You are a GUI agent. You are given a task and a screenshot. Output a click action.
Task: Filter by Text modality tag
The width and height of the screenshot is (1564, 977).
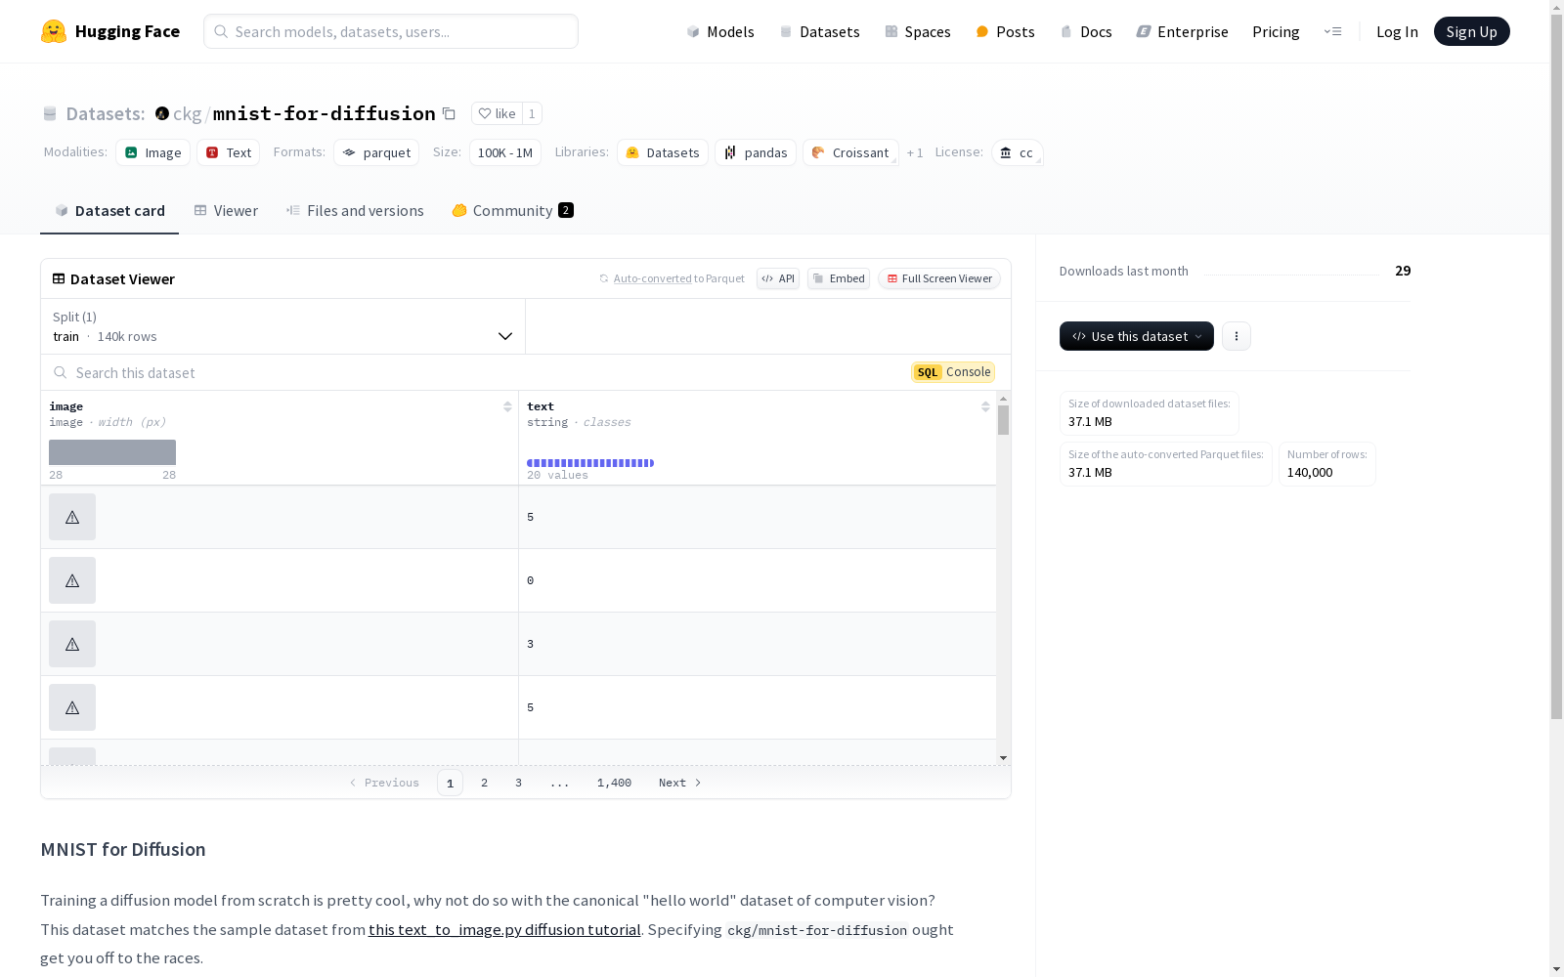pyautogui.click(x=229, y=152)
